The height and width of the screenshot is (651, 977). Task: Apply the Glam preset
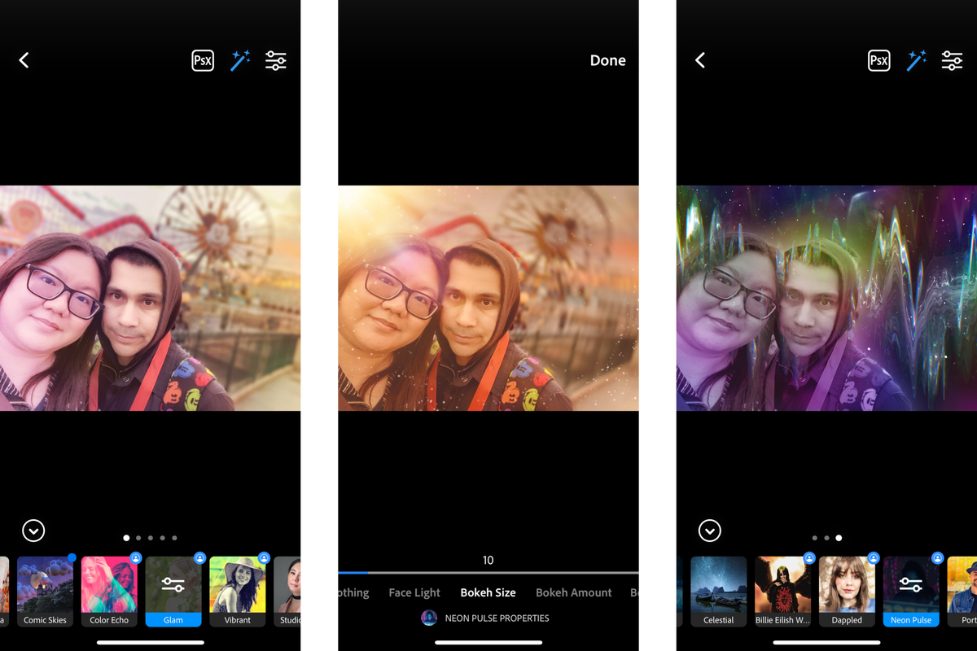pyautogui.click(x=173, y=588)
